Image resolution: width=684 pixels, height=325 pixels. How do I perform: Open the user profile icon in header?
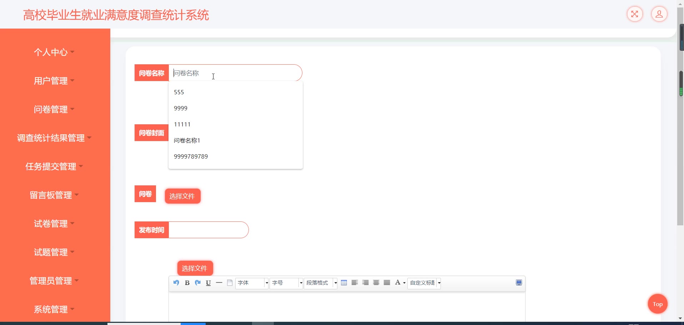point(659,14)
